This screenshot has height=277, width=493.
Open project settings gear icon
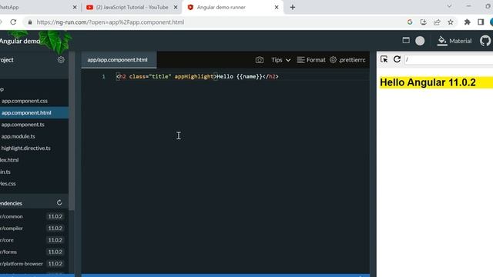61,60
